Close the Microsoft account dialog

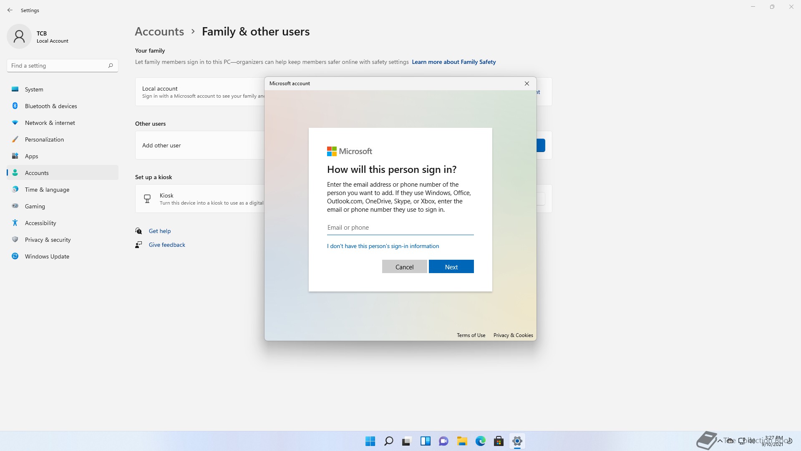pos(527,84)
